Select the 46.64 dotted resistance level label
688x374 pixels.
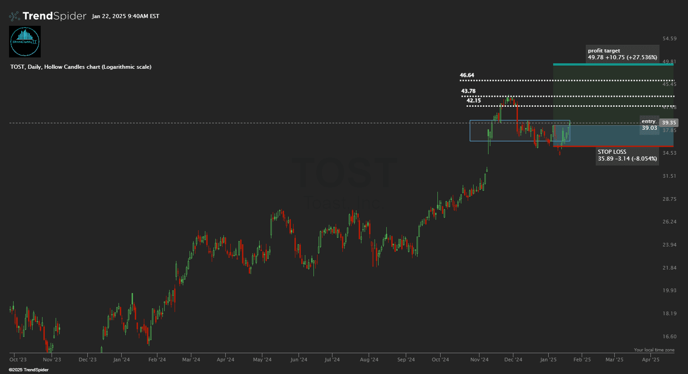click(x=467, y=75)
